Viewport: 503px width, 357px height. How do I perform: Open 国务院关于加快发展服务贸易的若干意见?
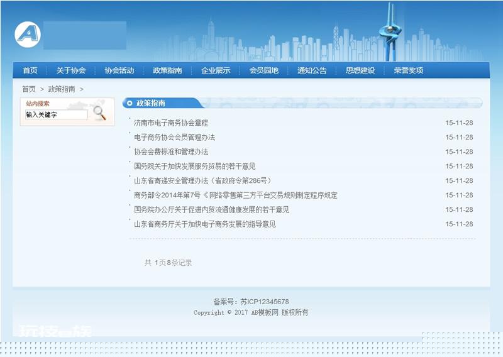(195, 166)
